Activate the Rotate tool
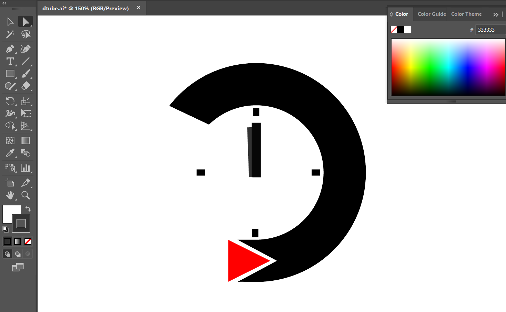 [x=10, y=101]
